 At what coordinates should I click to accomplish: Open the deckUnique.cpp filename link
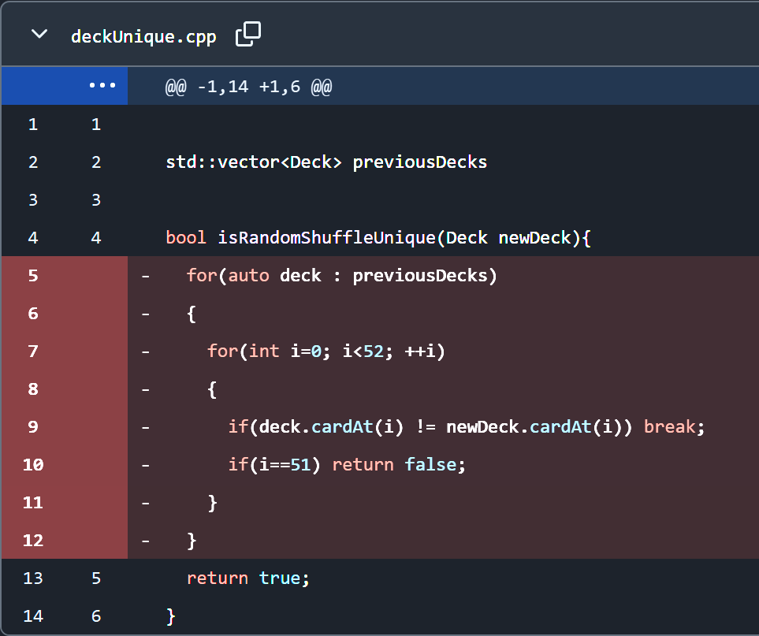(x=143, y=36)
